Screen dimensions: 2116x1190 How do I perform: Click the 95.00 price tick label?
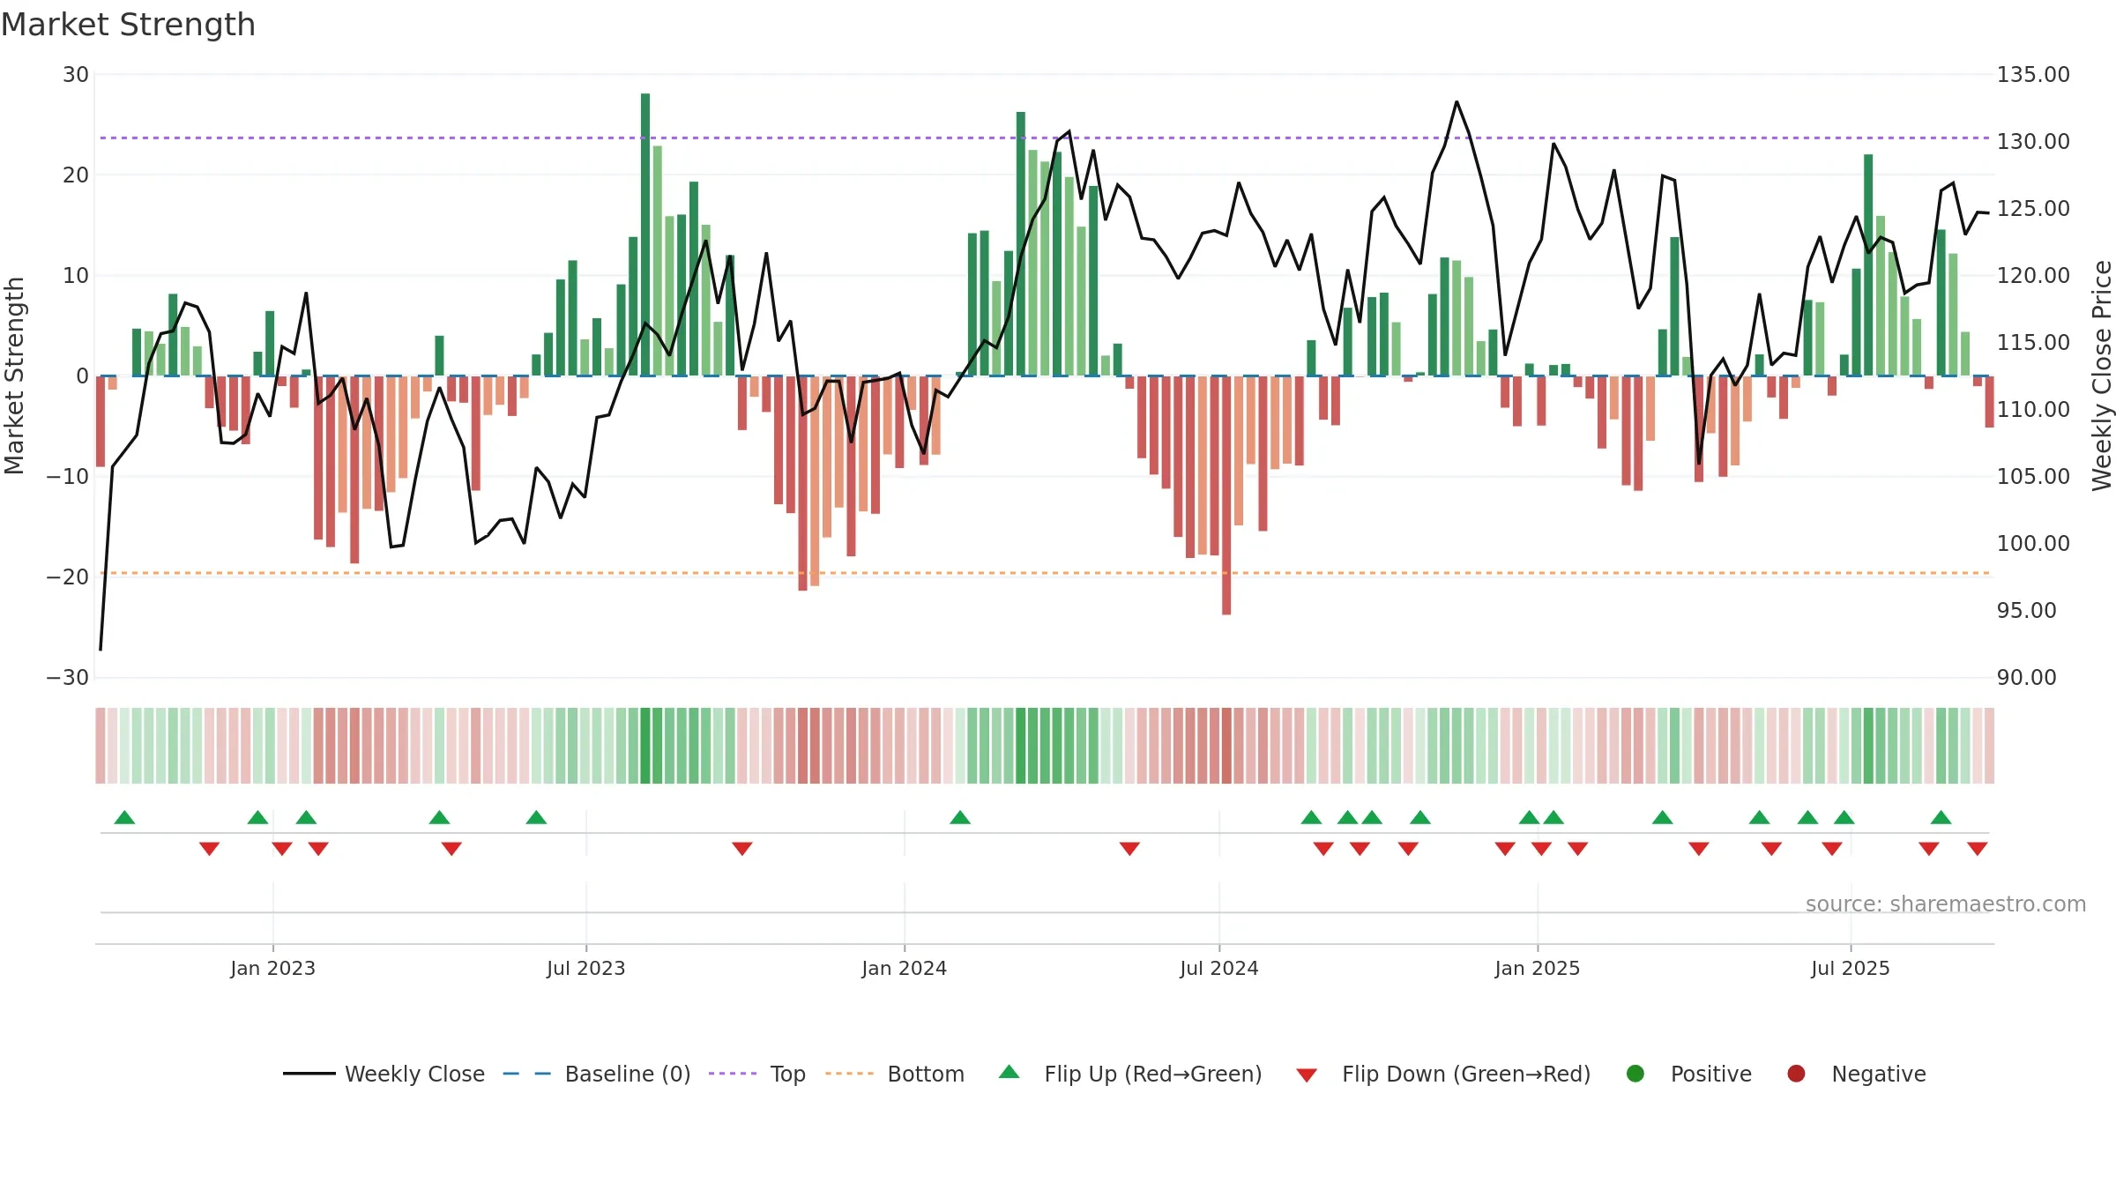[2026, 611]
